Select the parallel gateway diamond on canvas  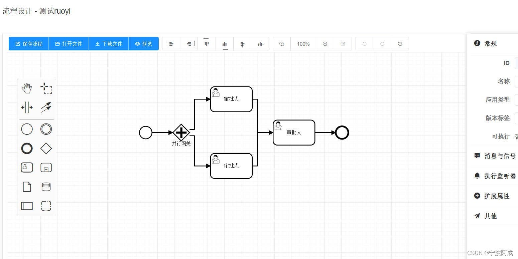click(181, 133)
